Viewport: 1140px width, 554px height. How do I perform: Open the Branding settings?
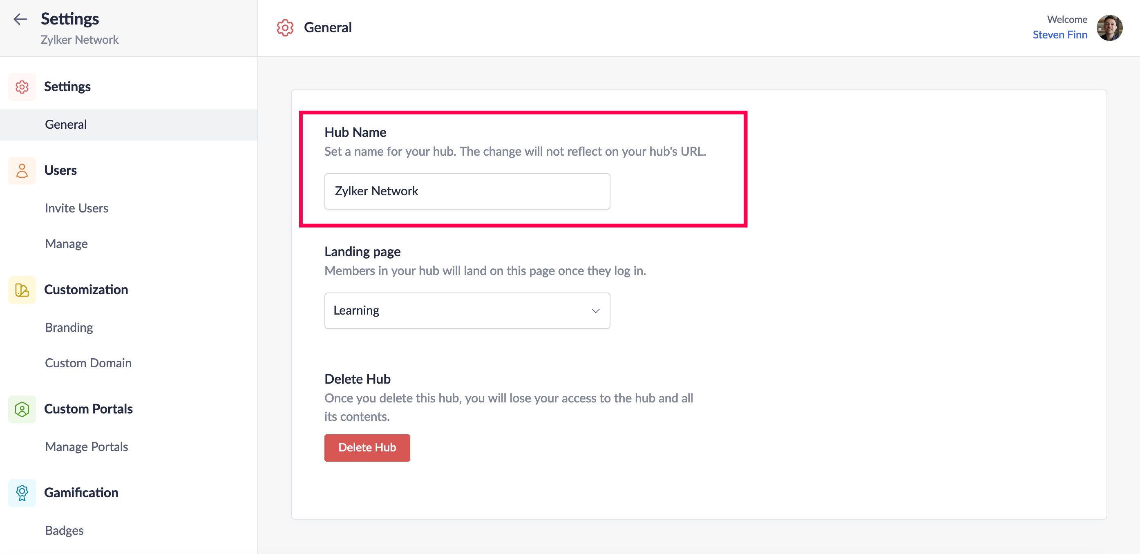69,327
